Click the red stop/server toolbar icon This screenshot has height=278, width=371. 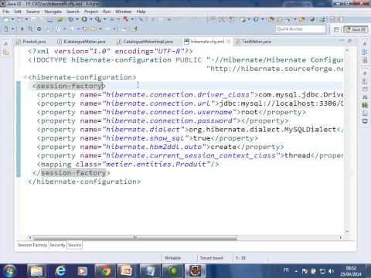[x=125, y=19]
